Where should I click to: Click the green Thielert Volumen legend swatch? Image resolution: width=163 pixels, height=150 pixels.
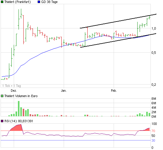pyautogui.click(x=2, y=96)
